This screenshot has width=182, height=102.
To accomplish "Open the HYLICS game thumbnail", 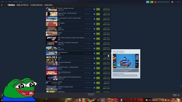I will point(52,58).
